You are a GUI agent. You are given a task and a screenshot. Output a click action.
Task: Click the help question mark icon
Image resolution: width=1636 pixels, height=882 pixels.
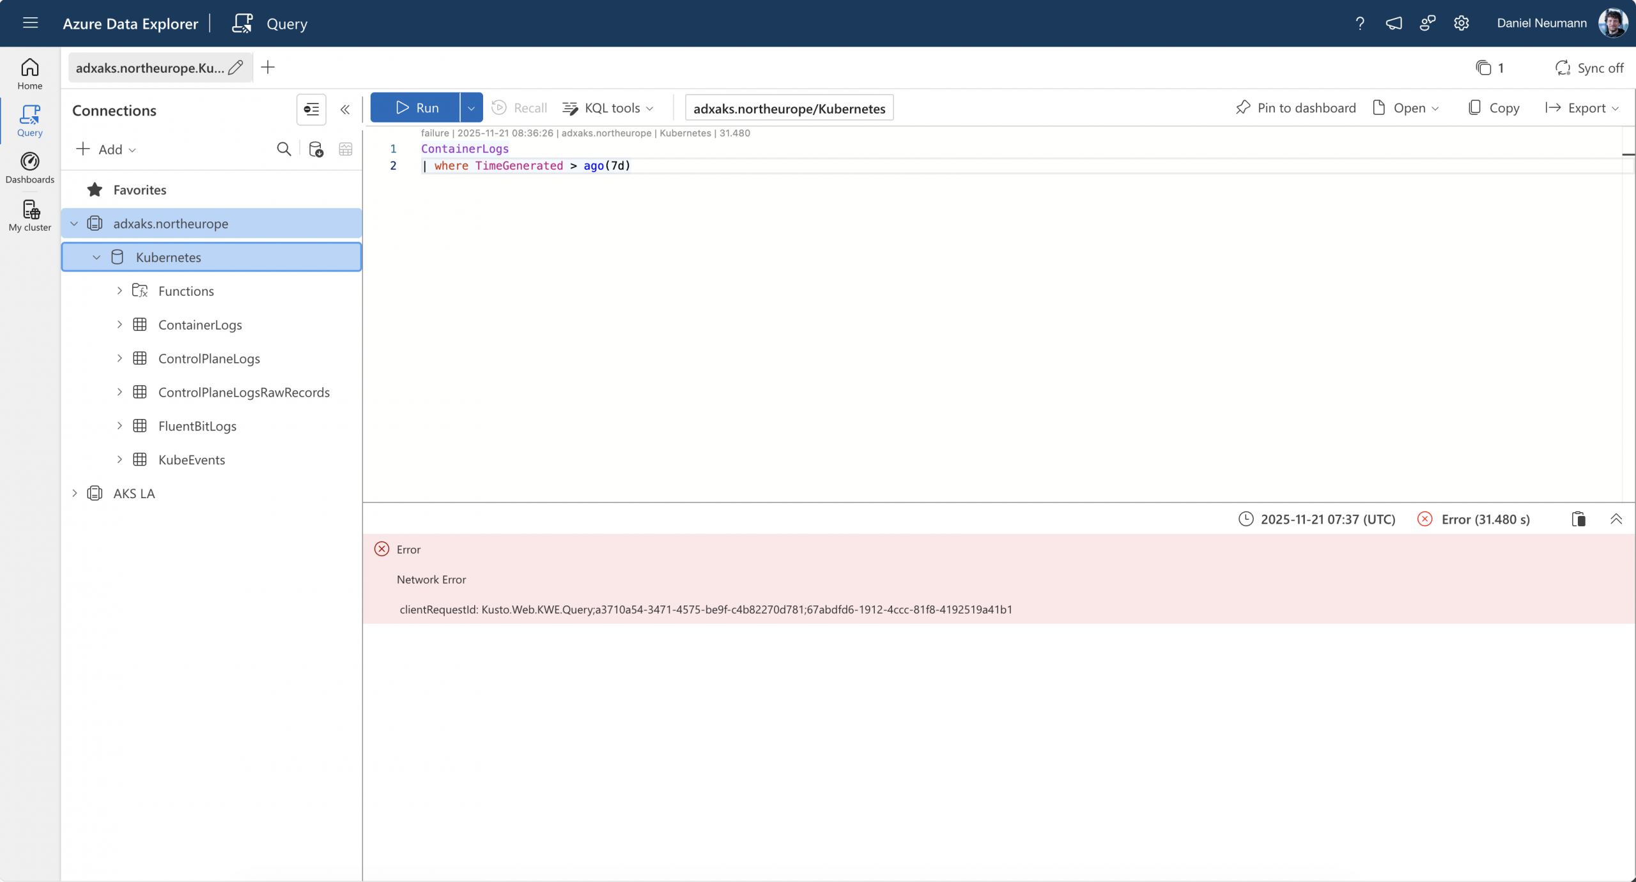[1360, 24]
